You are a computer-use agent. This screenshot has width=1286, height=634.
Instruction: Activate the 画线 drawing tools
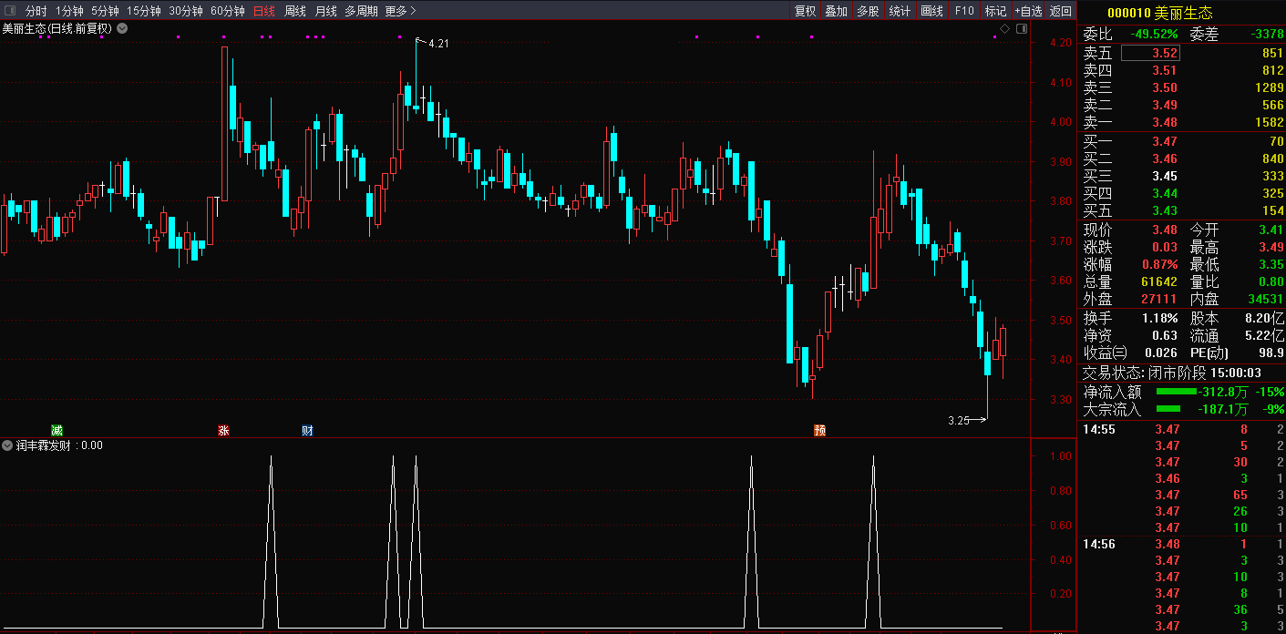(x=931, y=11)
